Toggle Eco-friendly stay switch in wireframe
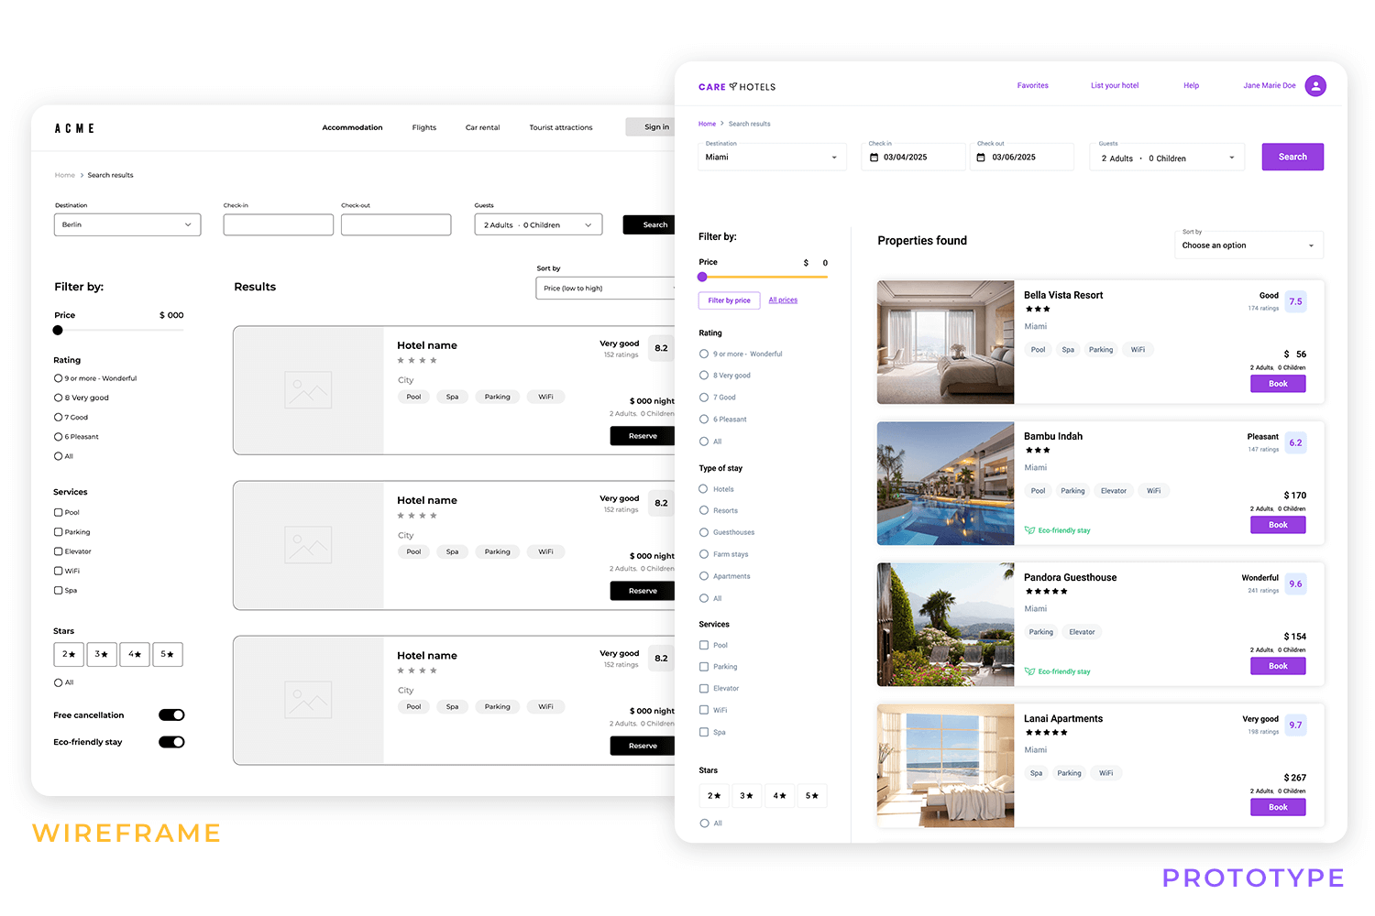1375x916 pixels. (x=171, y=742)
